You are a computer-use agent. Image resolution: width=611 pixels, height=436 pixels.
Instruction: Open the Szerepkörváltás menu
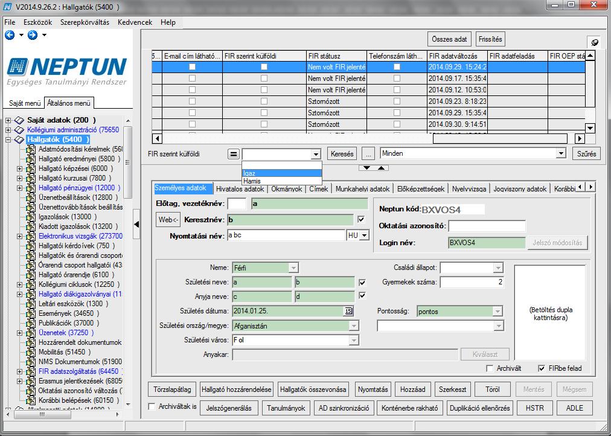[85, 22]
